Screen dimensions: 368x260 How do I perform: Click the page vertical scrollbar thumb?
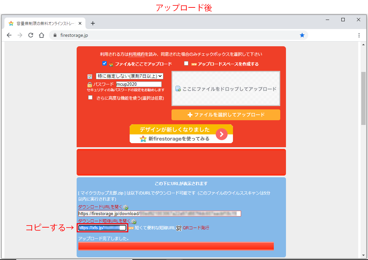(363, 98)
